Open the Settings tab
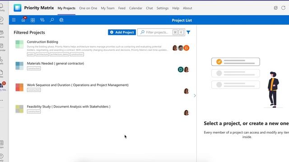Screen dimensions: 289x162 tap(163, 8)
